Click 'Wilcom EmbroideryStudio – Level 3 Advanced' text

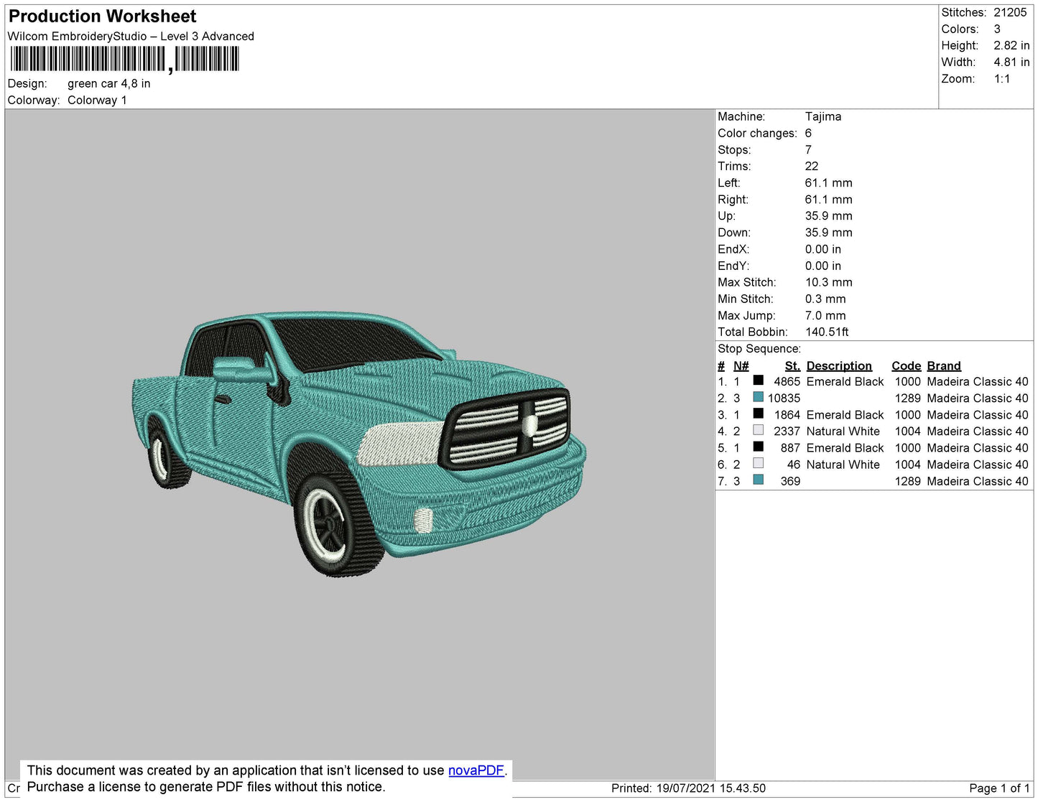tap(131, 37)
